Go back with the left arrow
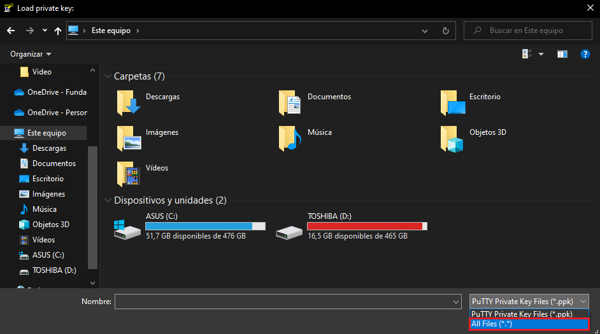600x334 pixels. point(11,31)
